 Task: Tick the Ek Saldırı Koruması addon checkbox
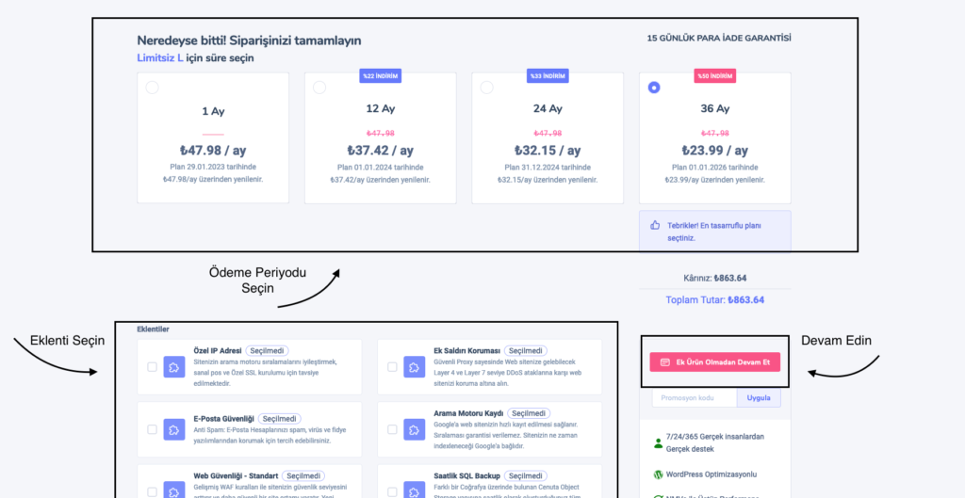coord(392,367)
